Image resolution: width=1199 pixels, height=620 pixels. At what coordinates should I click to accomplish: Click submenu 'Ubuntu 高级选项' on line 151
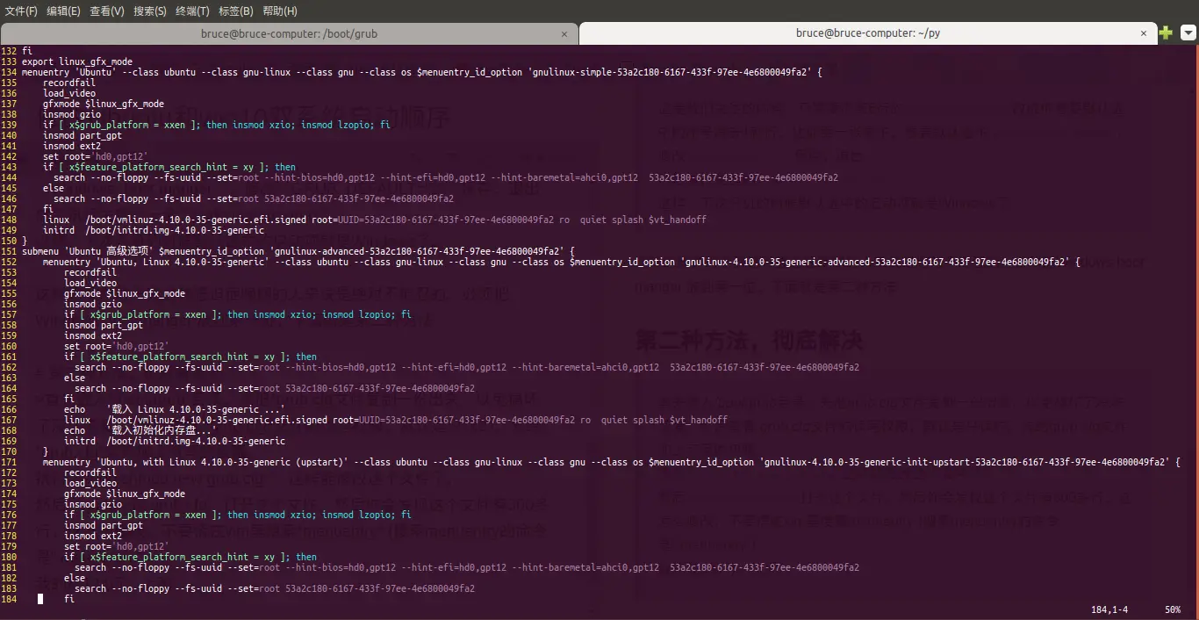click(x=88, y=251)
